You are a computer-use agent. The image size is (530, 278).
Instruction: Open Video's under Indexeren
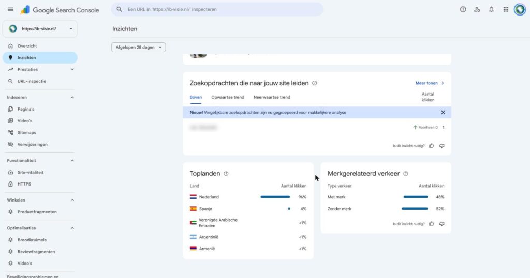40,121
